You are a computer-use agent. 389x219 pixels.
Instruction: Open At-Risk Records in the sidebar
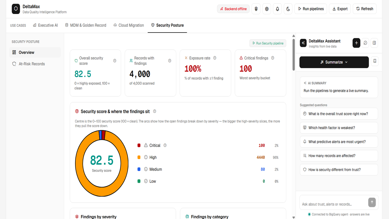pos(35,64)
